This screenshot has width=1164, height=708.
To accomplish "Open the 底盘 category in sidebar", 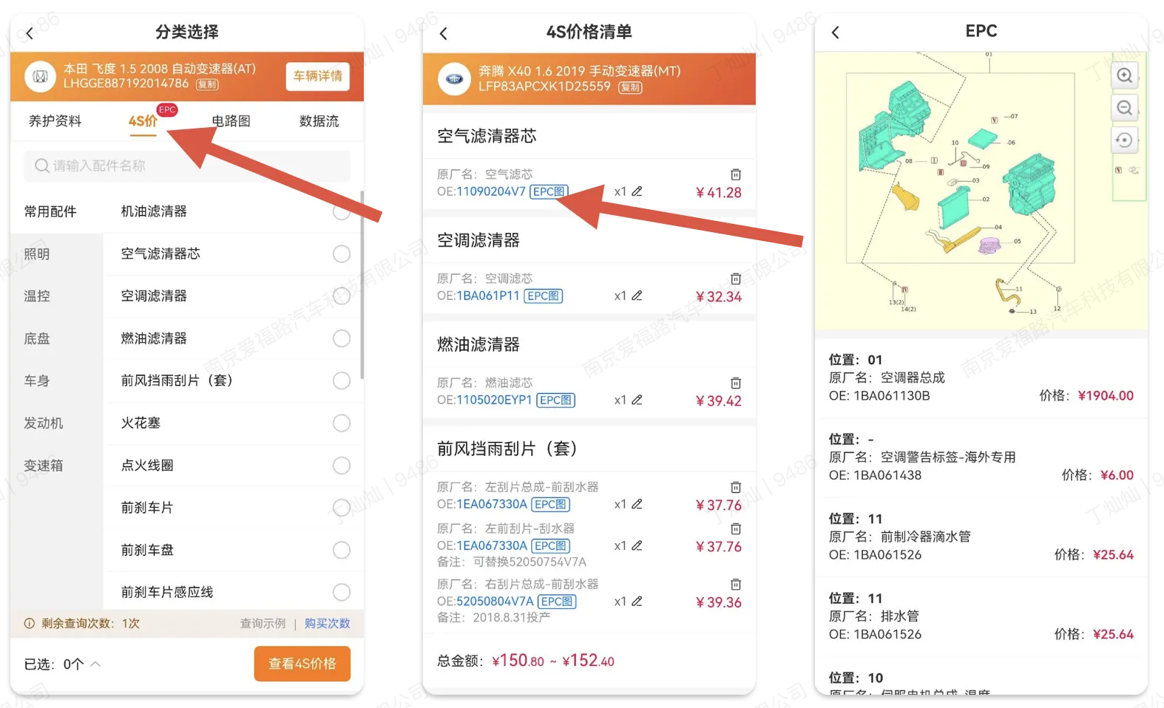I will point(37,338).
